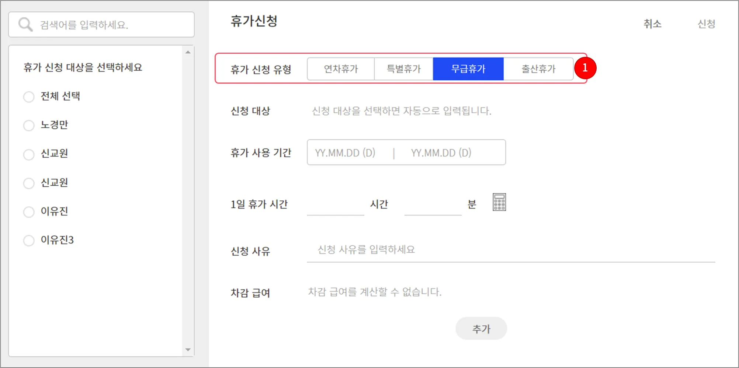The height and width of the screenshot is (368, 739).
Task: Click the employee list scroll-down arrow
Action: click(188, 350)
